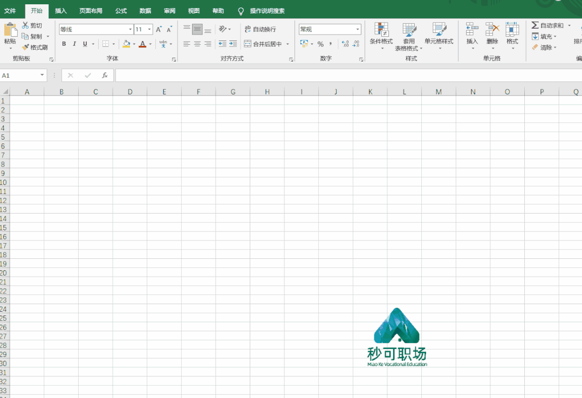This screenshot has width=582, height=398.
Task: Switch to the Page Layout (页面布局) tab
Action: 91,11
